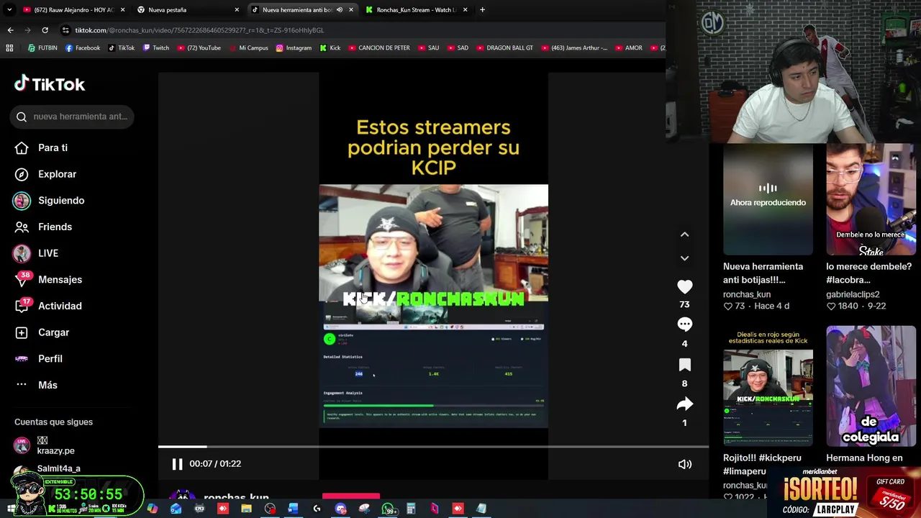
Task: Open comments via speech bubble icon
Action: pyautogui.click(x=684, y=324)
